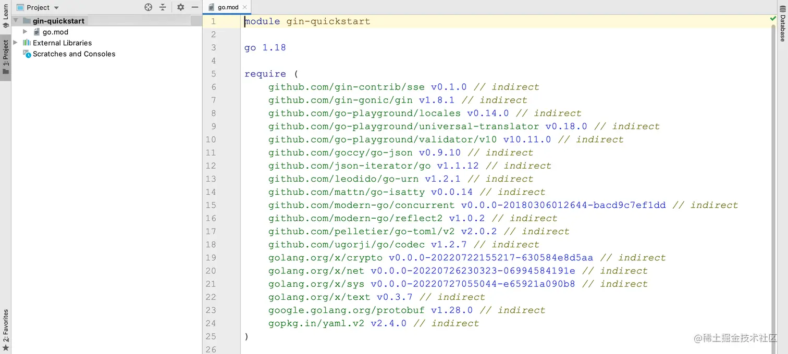
Task: Toggle the 1: Project tool window tab
Action: pos(6,57)
